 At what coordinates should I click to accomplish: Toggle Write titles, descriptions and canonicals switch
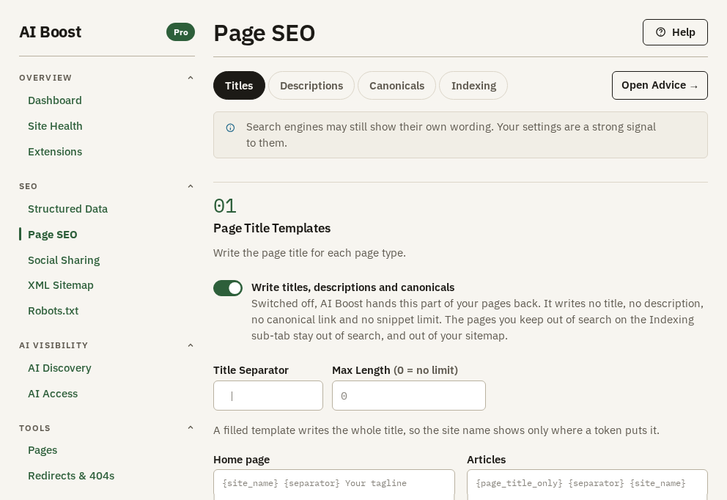pyautogui.click(x=228, y=288)
